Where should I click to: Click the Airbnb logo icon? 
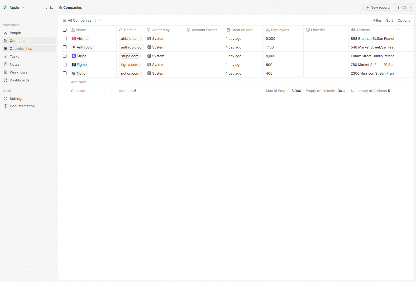coord(74,38)
